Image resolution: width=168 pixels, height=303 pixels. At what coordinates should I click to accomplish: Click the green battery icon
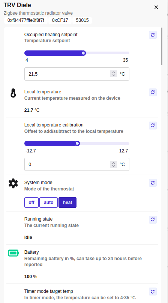(x=13, y=253)
